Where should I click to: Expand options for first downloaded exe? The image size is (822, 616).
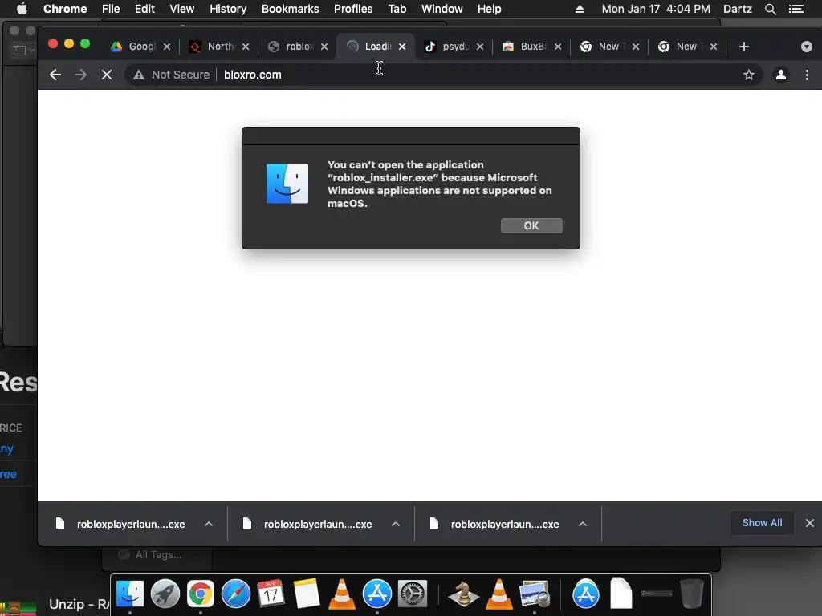pos(209,524)
